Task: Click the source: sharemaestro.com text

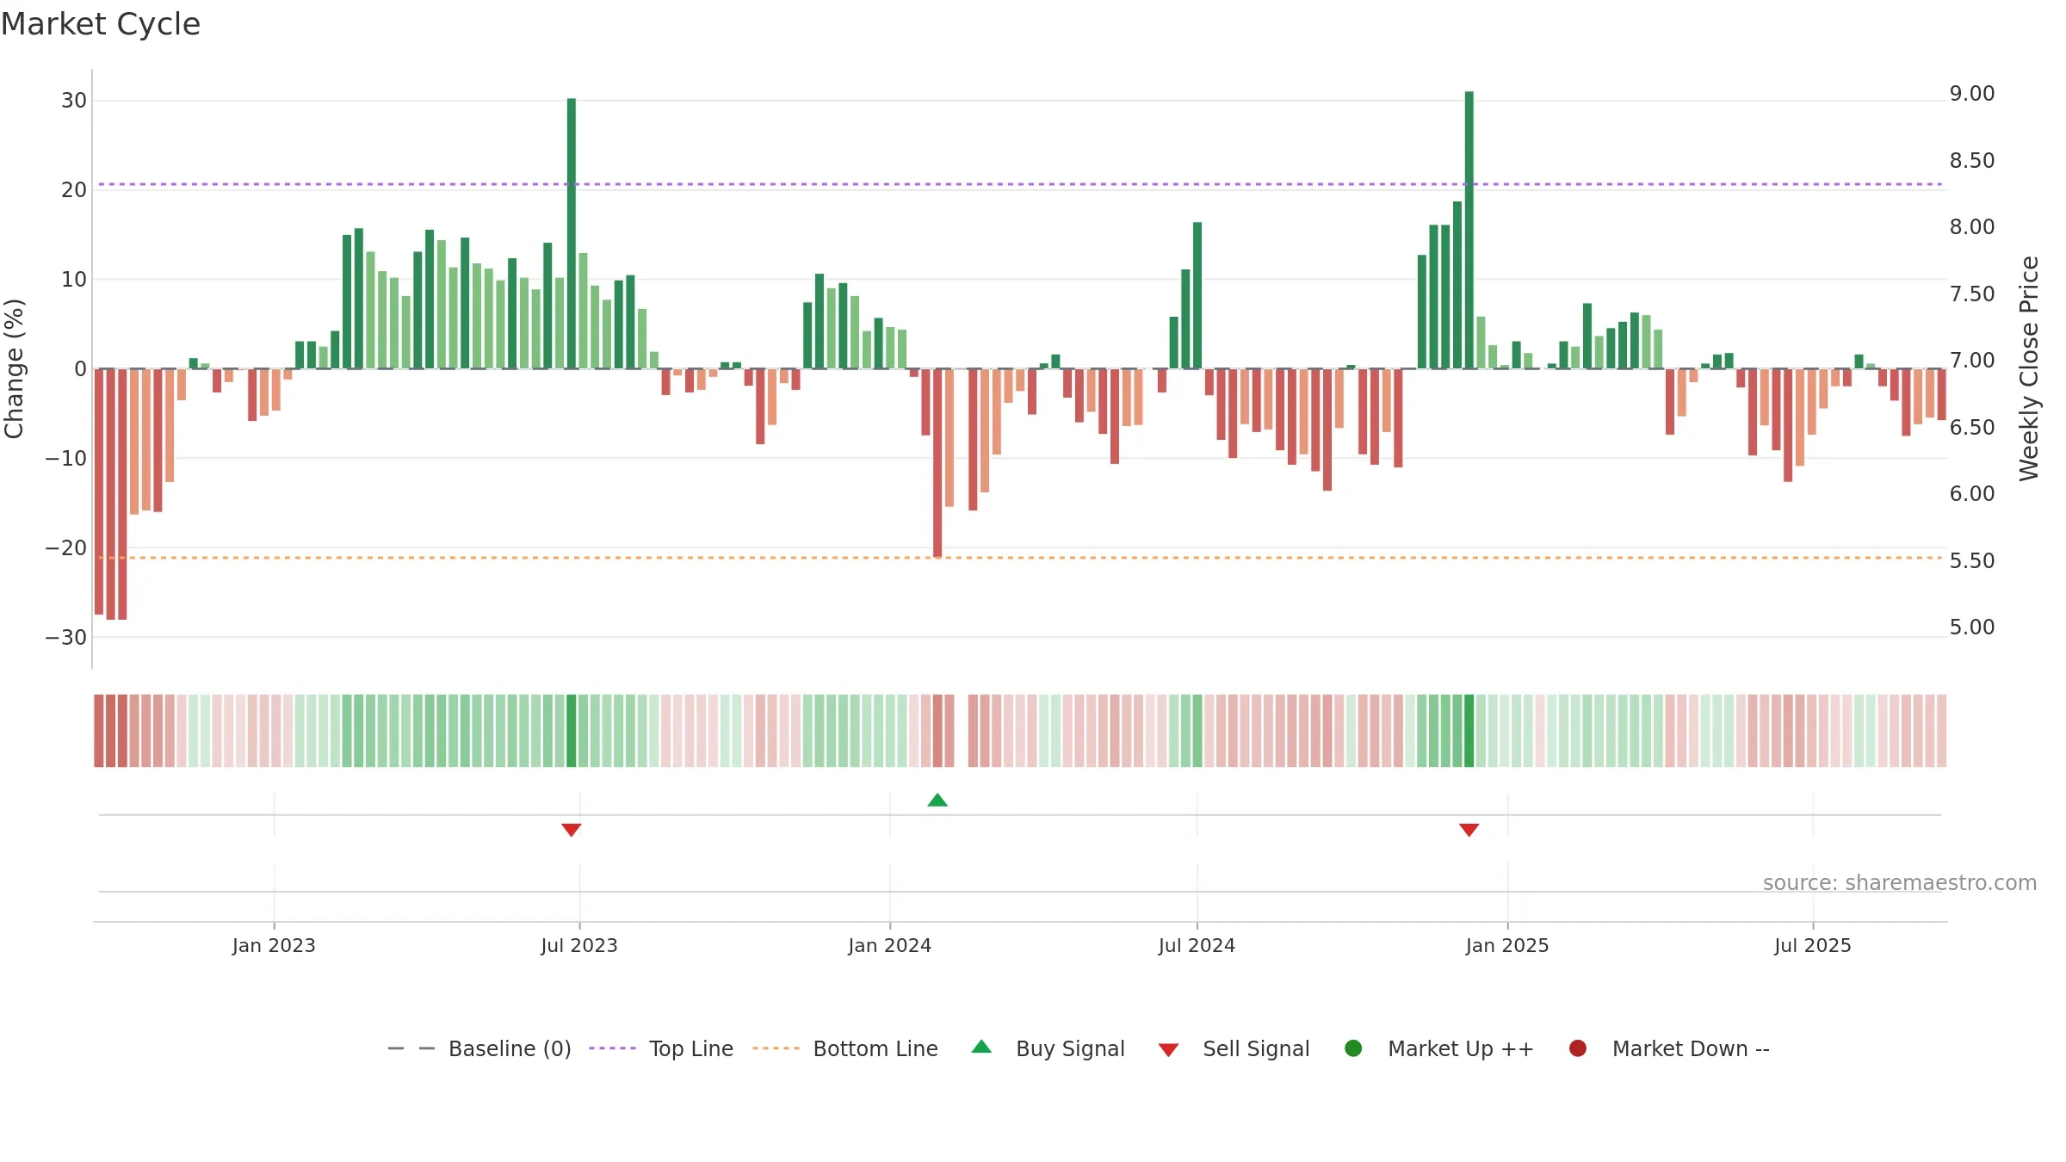Action: click(1900, 882)
